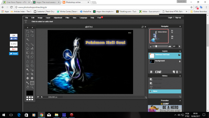Select the Marquee selection tool

click(28, 35)
